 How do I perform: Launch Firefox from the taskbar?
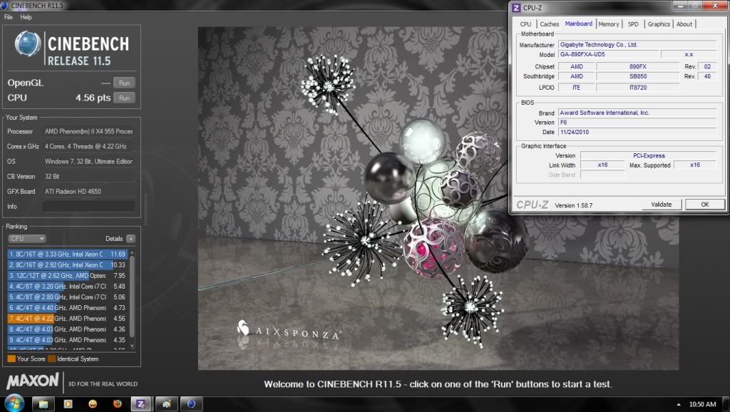[118, 404]
